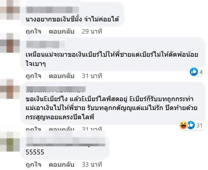Open the blurred username above the 55555 comment
The height and width of the screenshot is (170, 208).
click(x=66, y=139)
